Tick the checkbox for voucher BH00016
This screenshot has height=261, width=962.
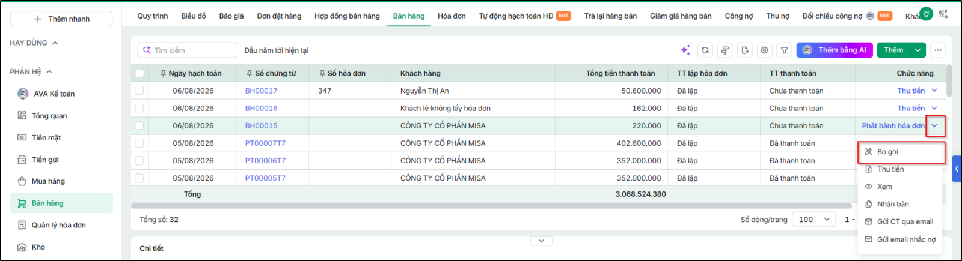point(139,108)
